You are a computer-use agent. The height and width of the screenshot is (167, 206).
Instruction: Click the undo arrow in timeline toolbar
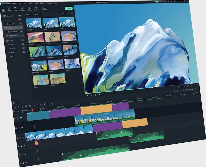pos(15,107)
